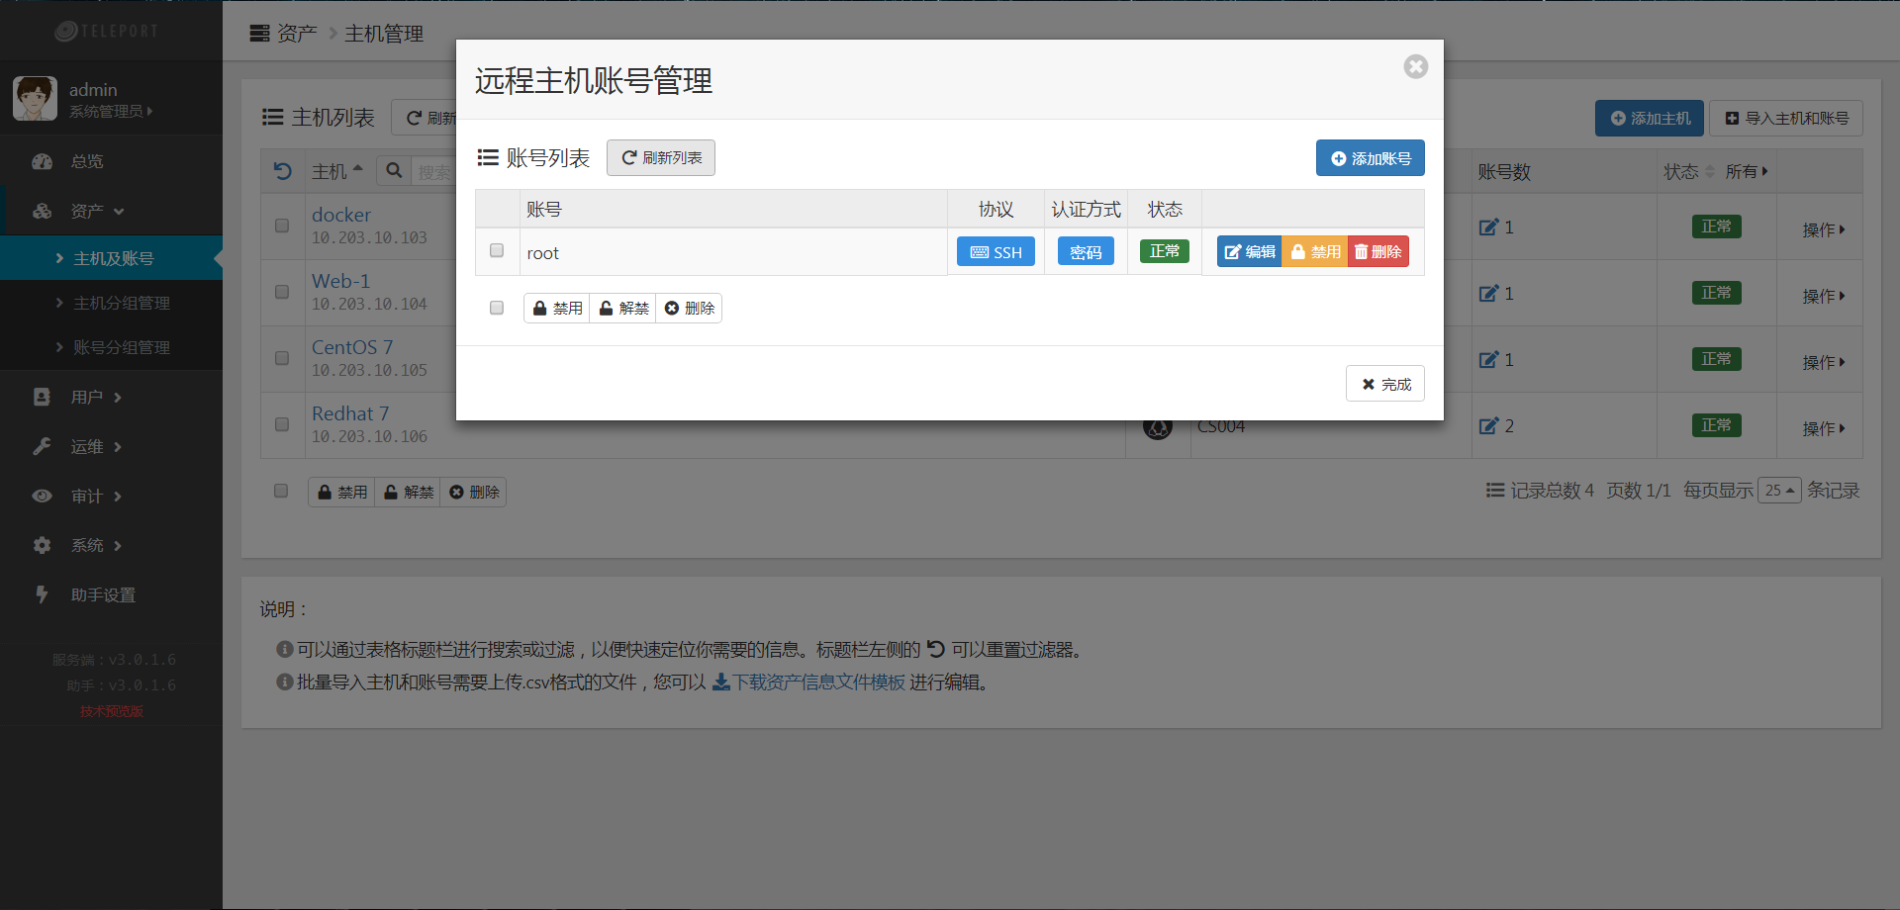Sort the host list by 主机 column
The width and height of the screenshot is (1900, 910).
pos(337,171)
